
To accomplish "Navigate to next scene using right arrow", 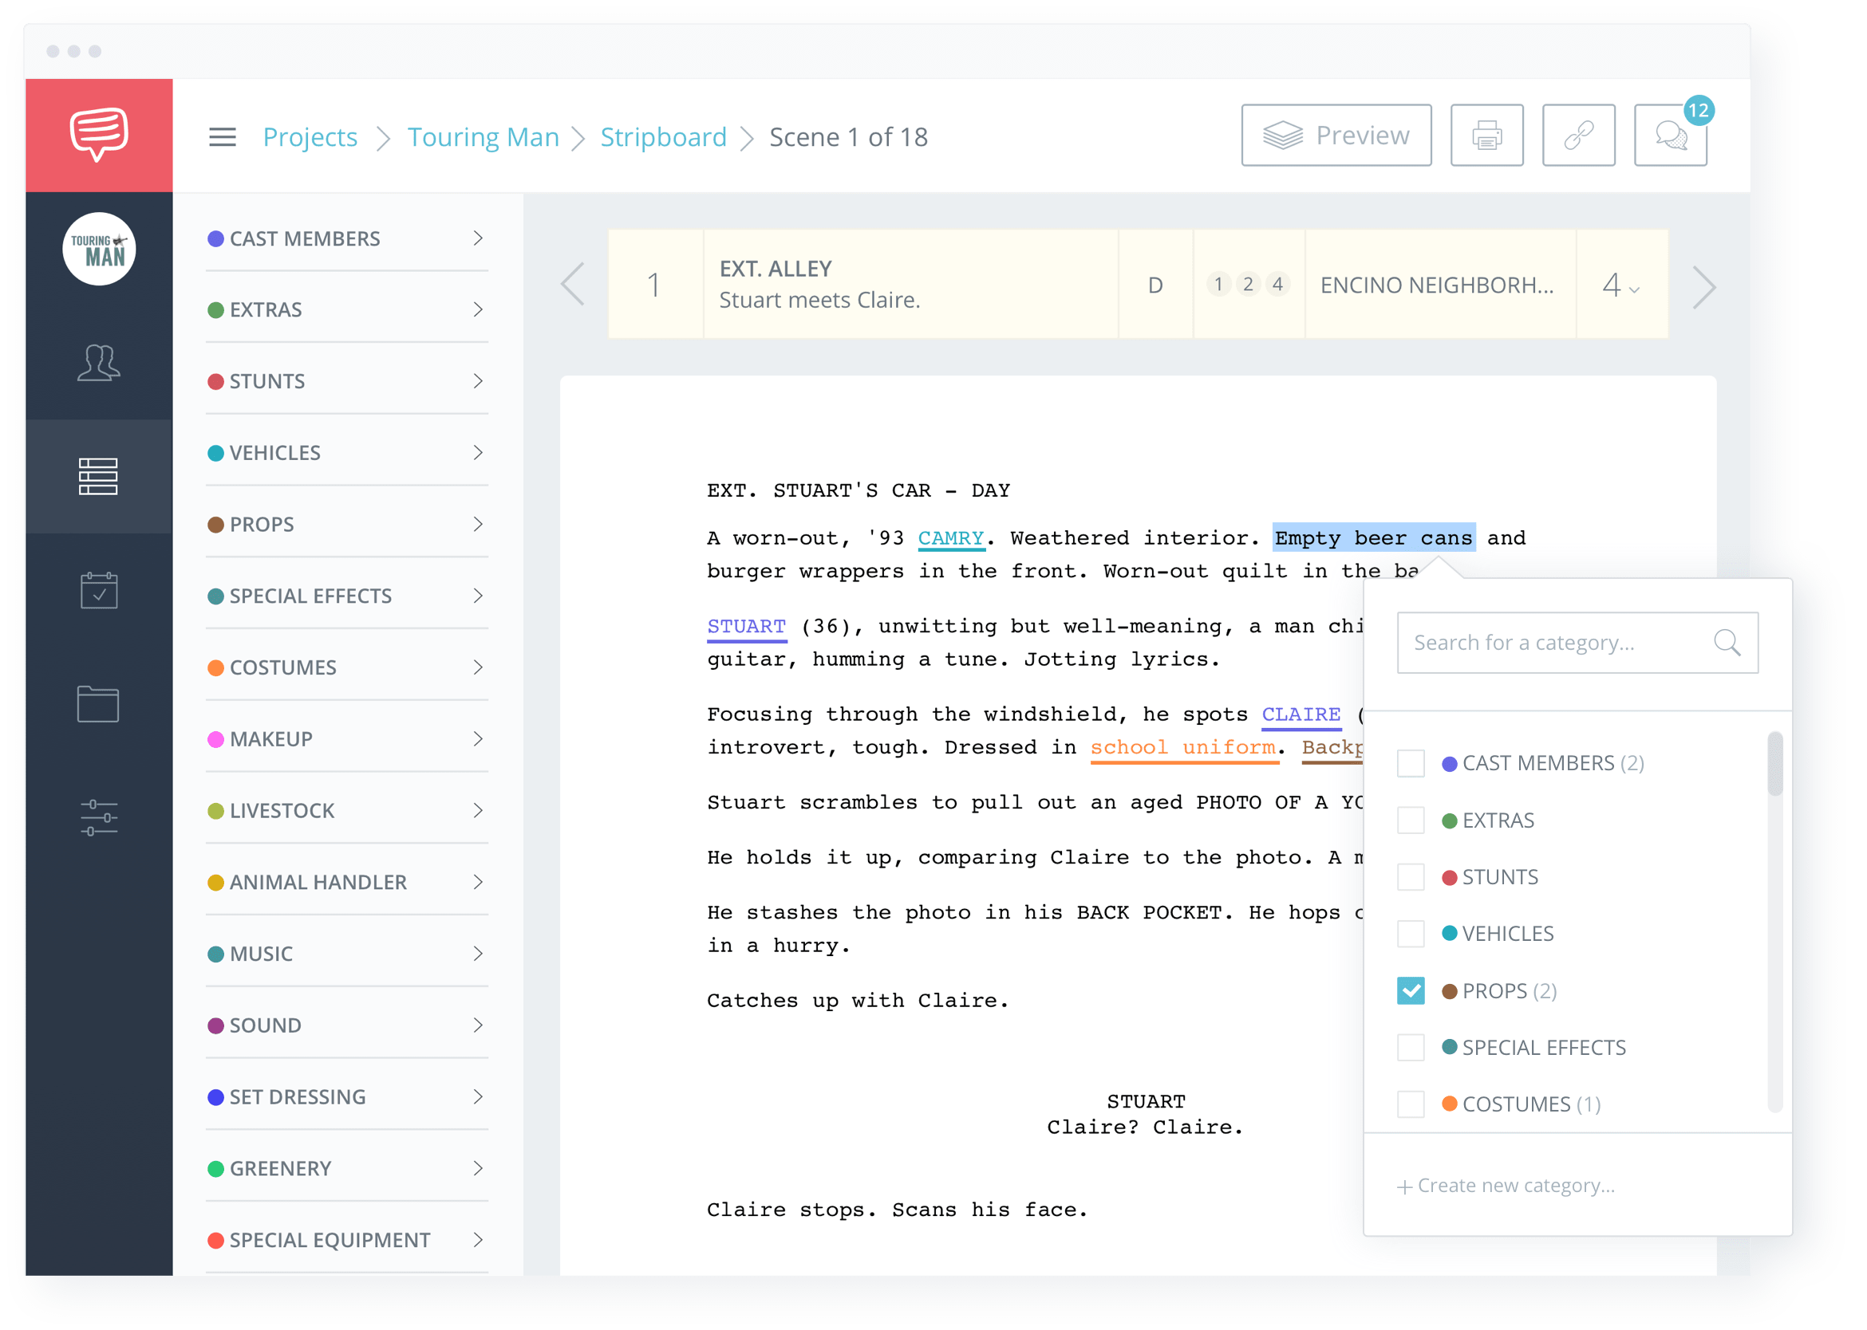I will (1704, 285).
